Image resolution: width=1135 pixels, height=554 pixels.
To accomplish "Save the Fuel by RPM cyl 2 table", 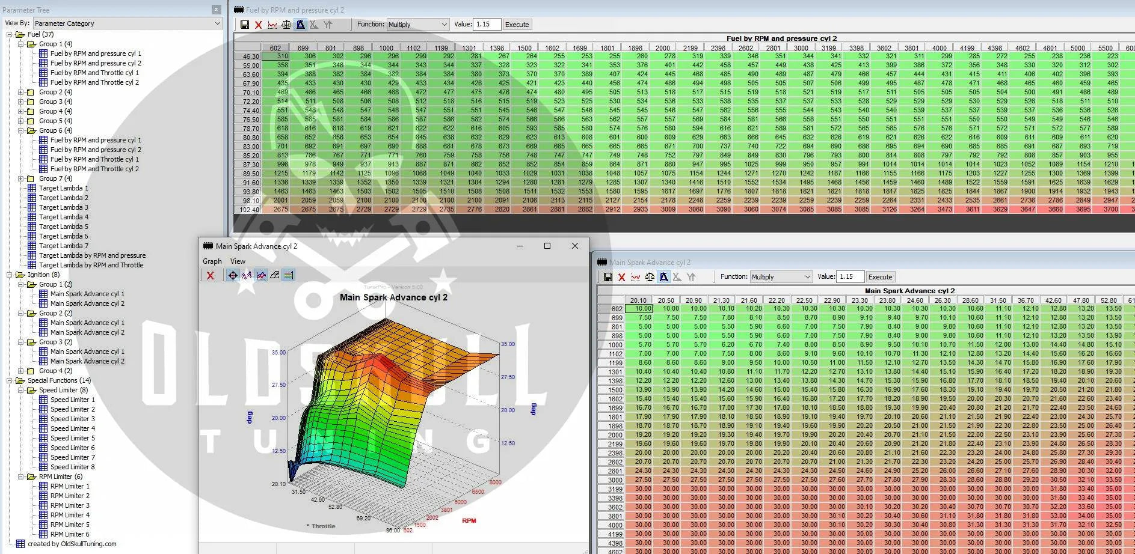I will pyautogui.click(x=245, y=25).
